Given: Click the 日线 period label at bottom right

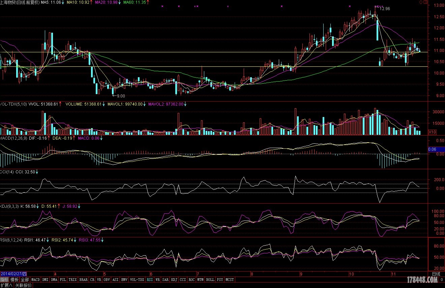Looking at the screenshot, I should click(436, 274).
